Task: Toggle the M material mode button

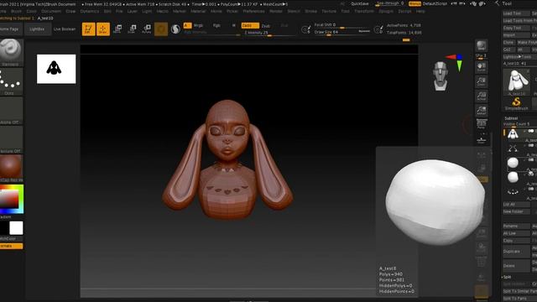Action: coord(234,26)
